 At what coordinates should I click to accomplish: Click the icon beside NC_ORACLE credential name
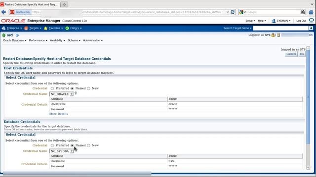coord(76,93)
